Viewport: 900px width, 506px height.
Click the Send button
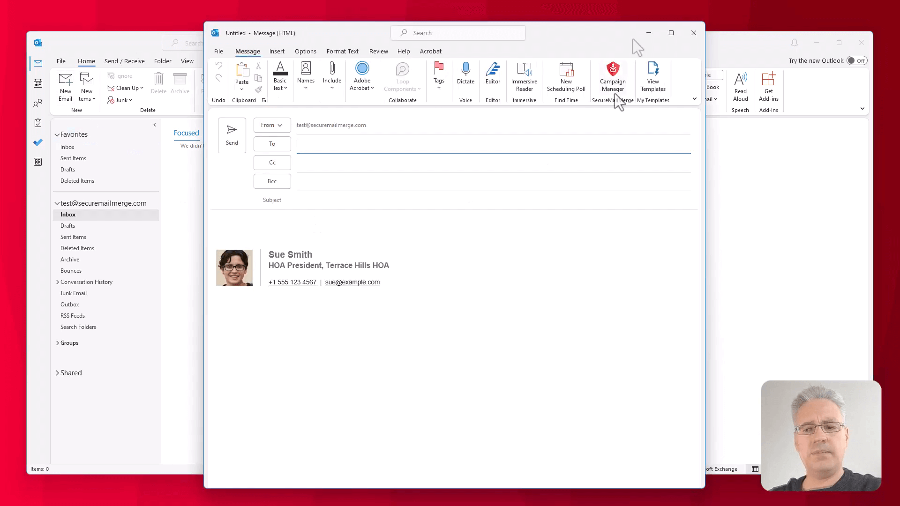tap(232, 134)
